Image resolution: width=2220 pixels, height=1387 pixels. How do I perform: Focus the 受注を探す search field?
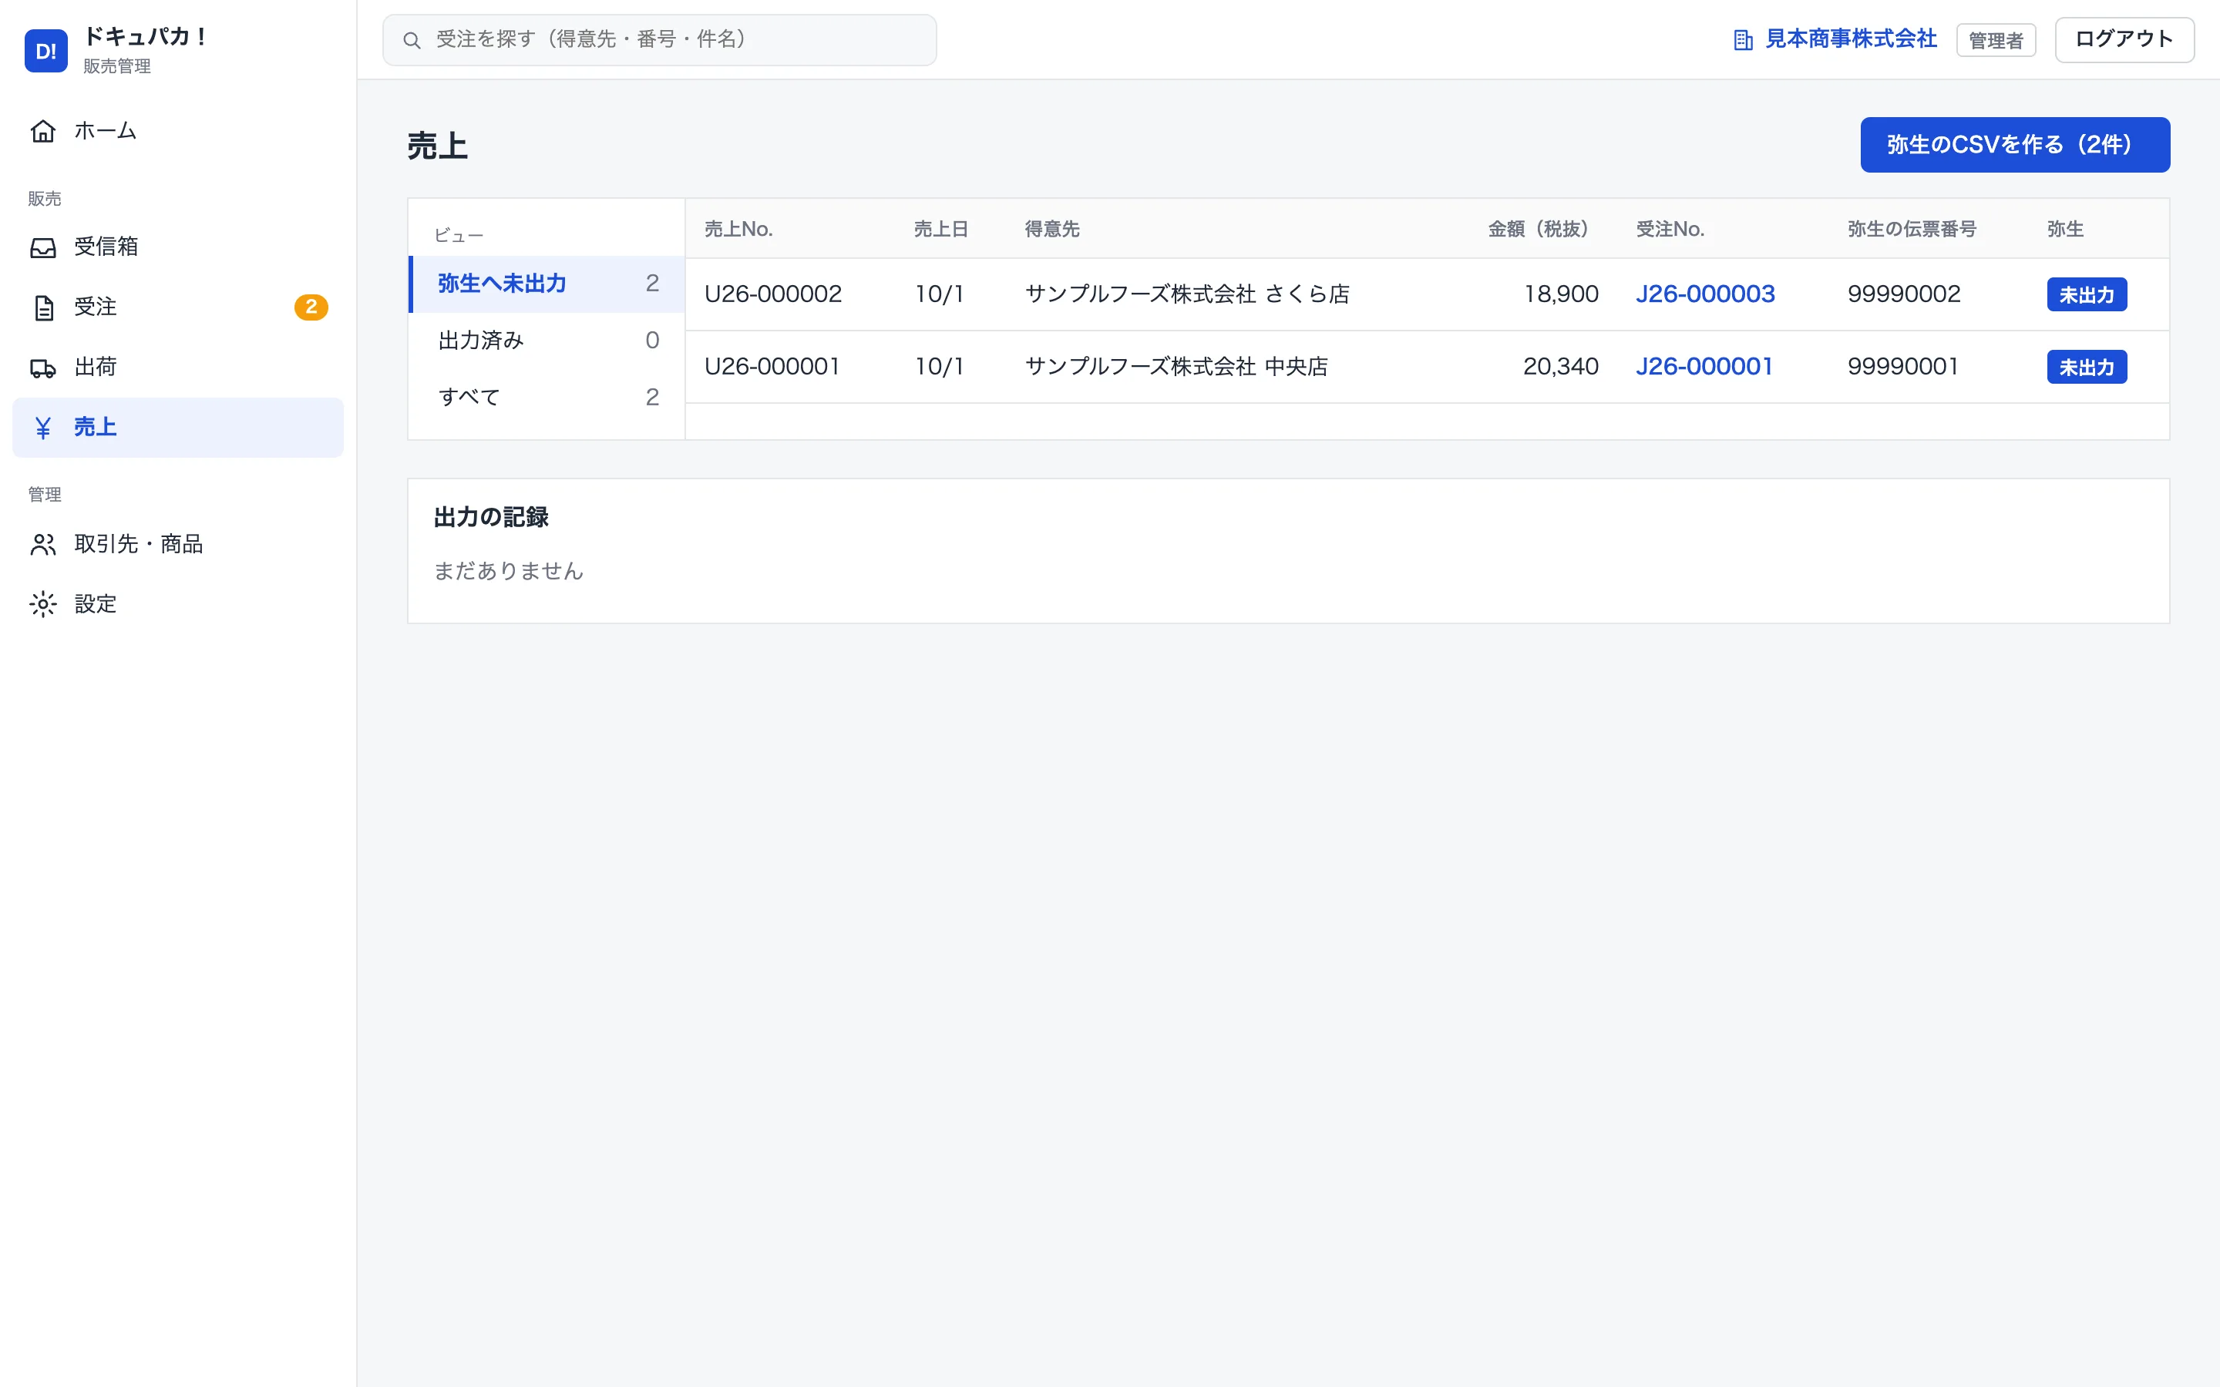point(660,39)
